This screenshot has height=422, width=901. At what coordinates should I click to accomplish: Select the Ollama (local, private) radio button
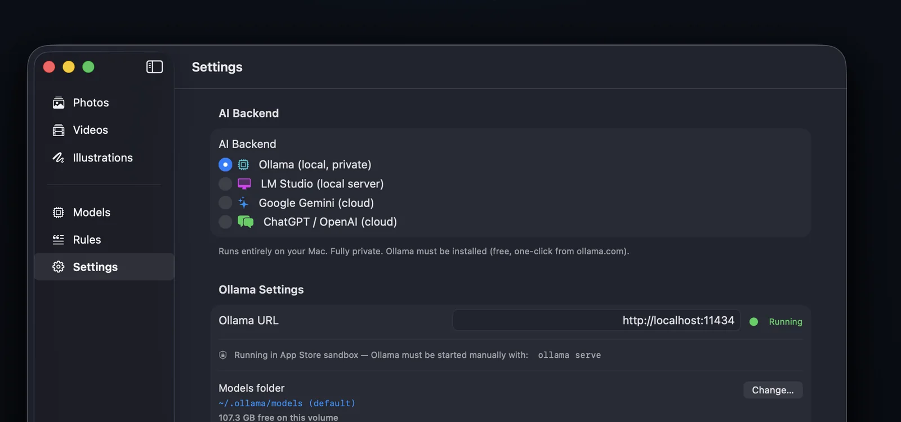click(x=225, y=165)
